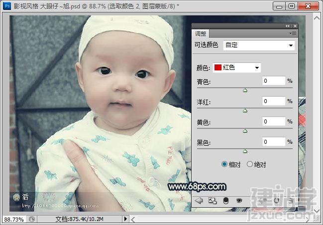The image size is (323, 225).
Task: Click the Photoshop Ps icon in title bar
Action: [x=7, y=6]
